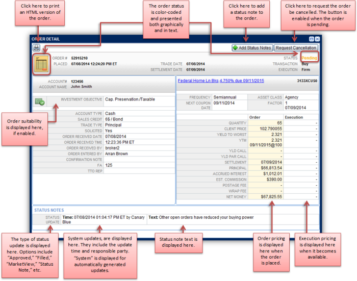Click the Execution column header
The image size is (357, 281).
point(293,117)
